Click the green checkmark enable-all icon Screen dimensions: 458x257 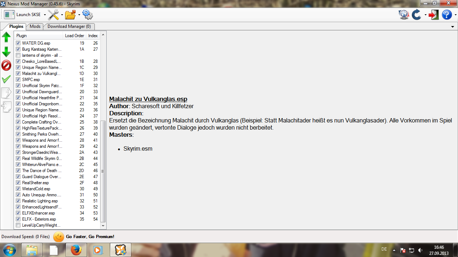click(6, 79)
